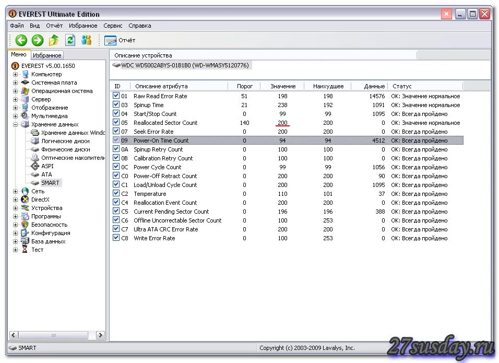Select the Безопасность shield icon
Screen dimensions: 499x363
click(25, 225)
